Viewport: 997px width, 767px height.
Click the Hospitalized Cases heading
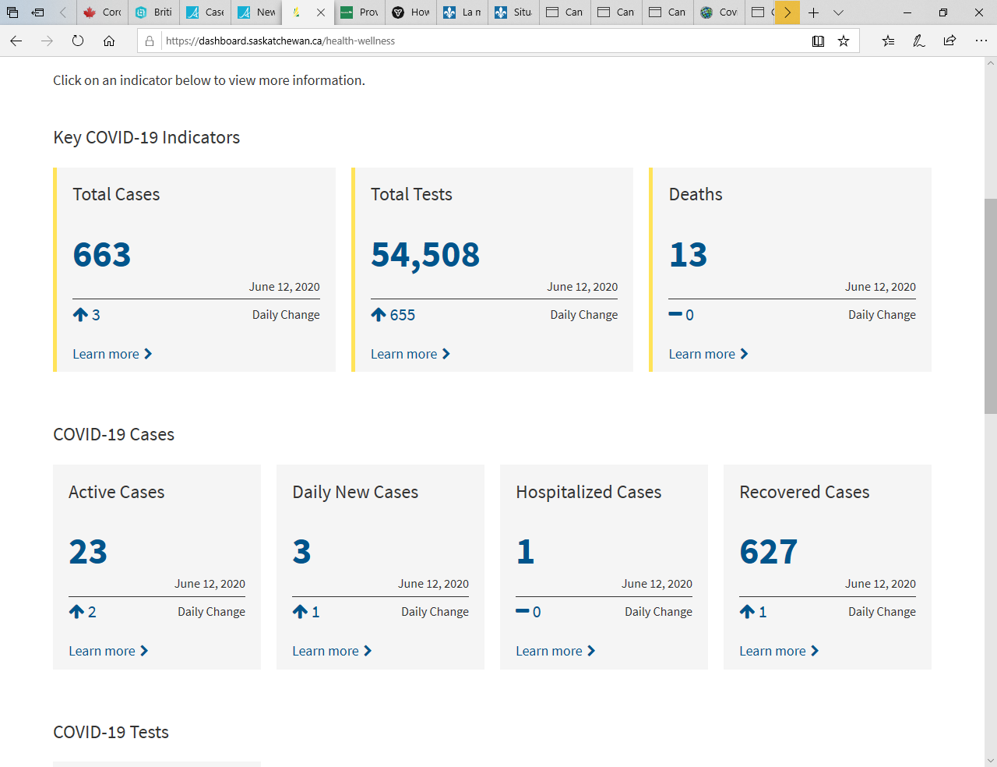point(589,492)
